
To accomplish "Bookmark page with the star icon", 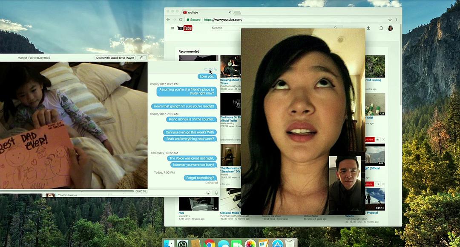I will 390,20.
